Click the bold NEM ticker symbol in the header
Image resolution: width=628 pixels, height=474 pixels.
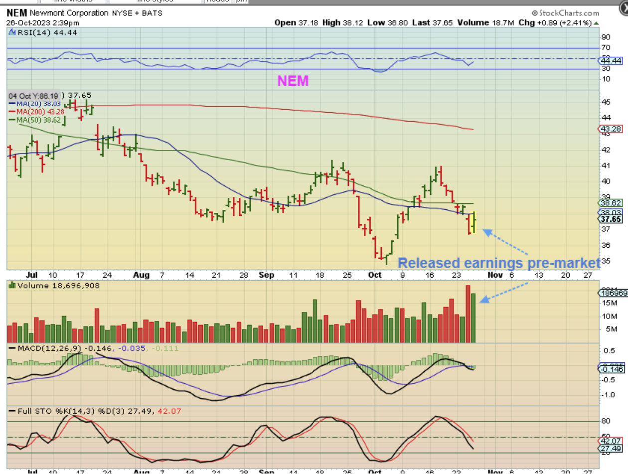[x=16, y=13]
